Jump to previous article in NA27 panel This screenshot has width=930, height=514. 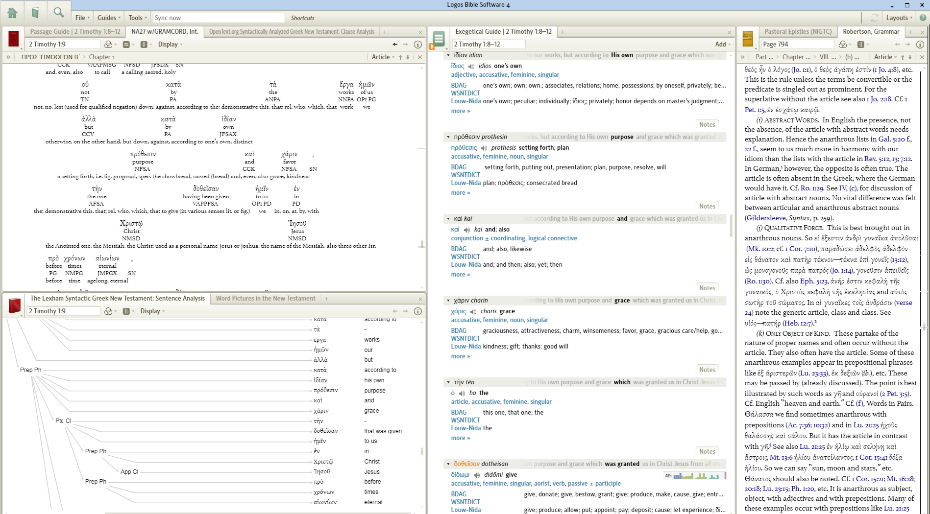pos(400,57)
